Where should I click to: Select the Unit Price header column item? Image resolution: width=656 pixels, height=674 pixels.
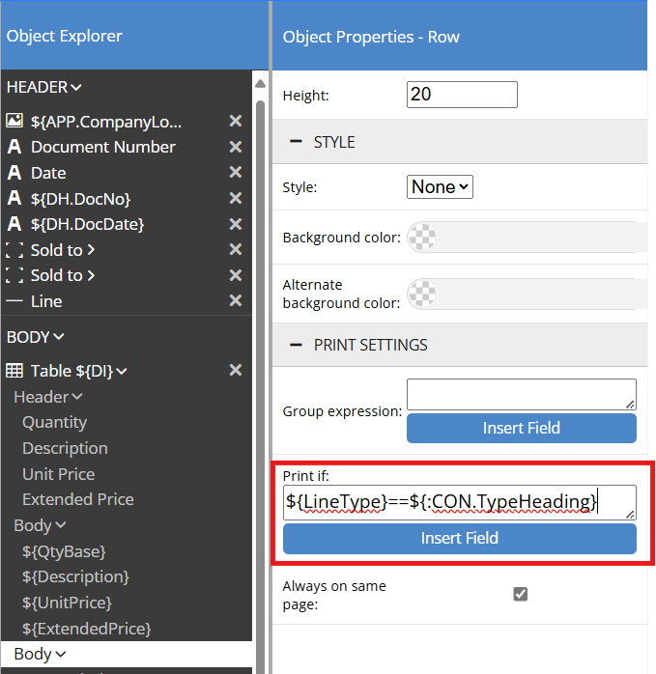[x=59, y=474]
